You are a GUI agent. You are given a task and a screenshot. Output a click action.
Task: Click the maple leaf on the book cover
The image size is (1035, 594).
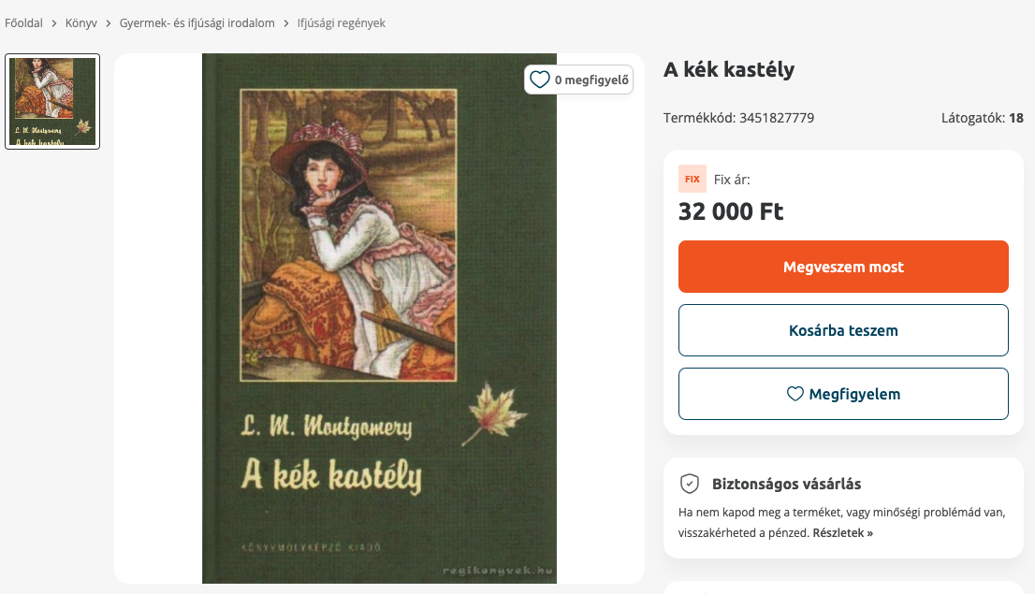coord(494,414)
